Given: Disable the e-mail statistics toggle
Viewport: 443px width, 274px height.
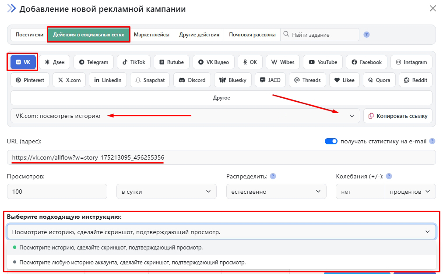Looking at the screenshot, I should pyautogui.click(x=331, y=141).
